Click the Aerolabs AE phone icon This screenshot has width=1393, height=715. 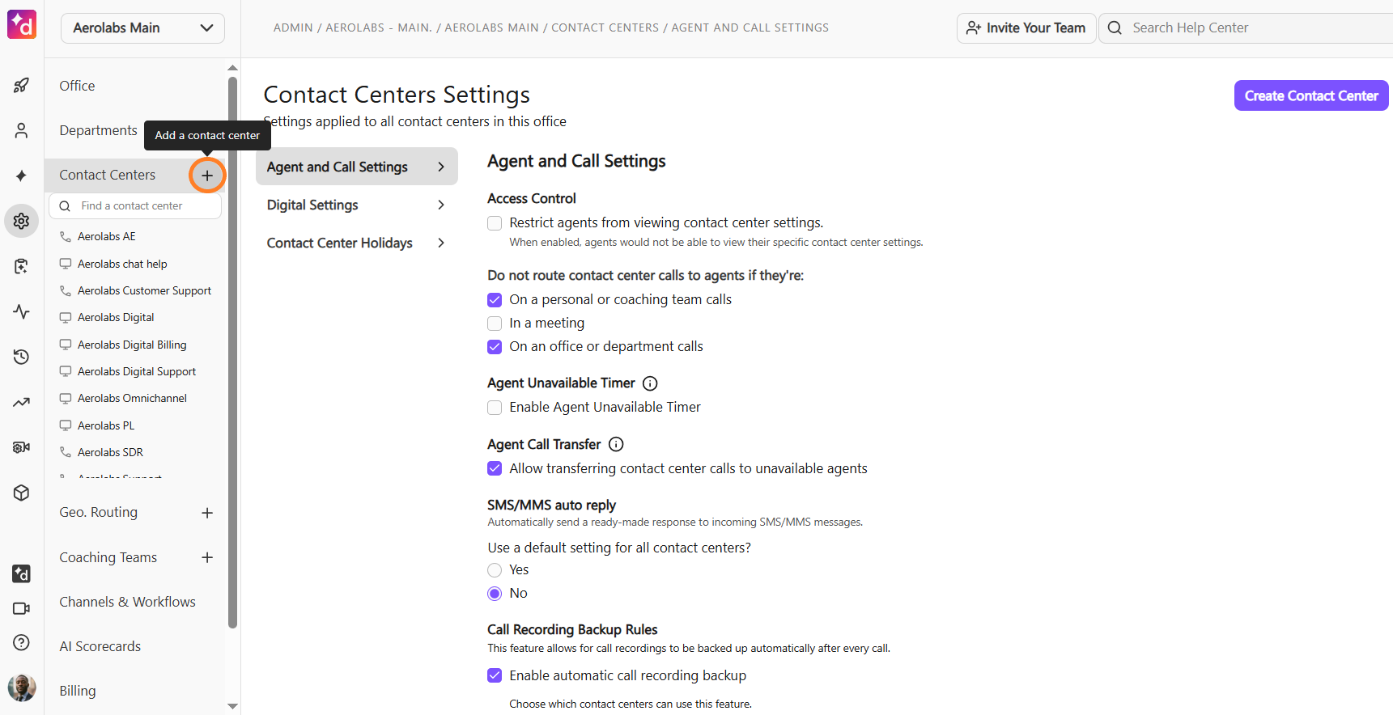[x=66, y=236]
